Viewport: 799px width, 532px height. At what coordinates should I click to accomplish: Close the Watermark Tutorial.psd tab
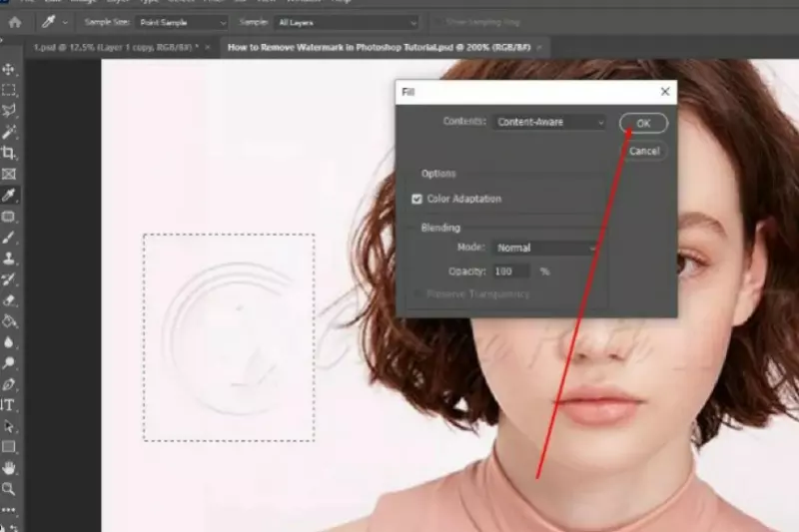point(539,47)
